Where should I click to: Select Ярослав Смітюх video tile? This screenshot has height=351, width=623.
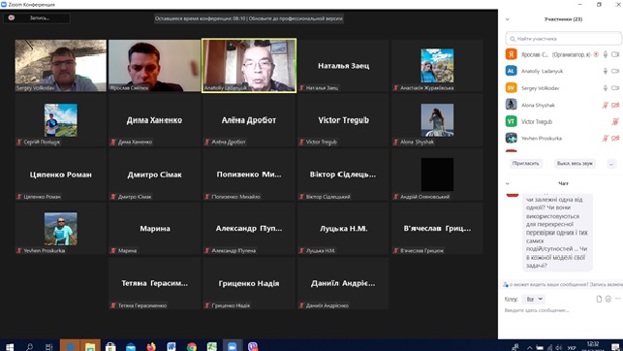[155, 66]
